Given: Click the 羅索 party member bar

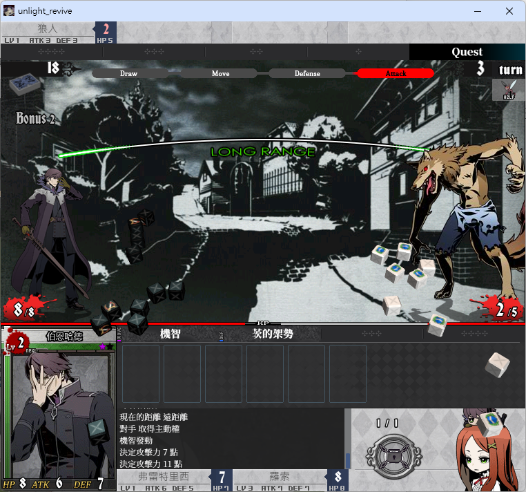Looking at the screenshot, I should click(291, 480).
